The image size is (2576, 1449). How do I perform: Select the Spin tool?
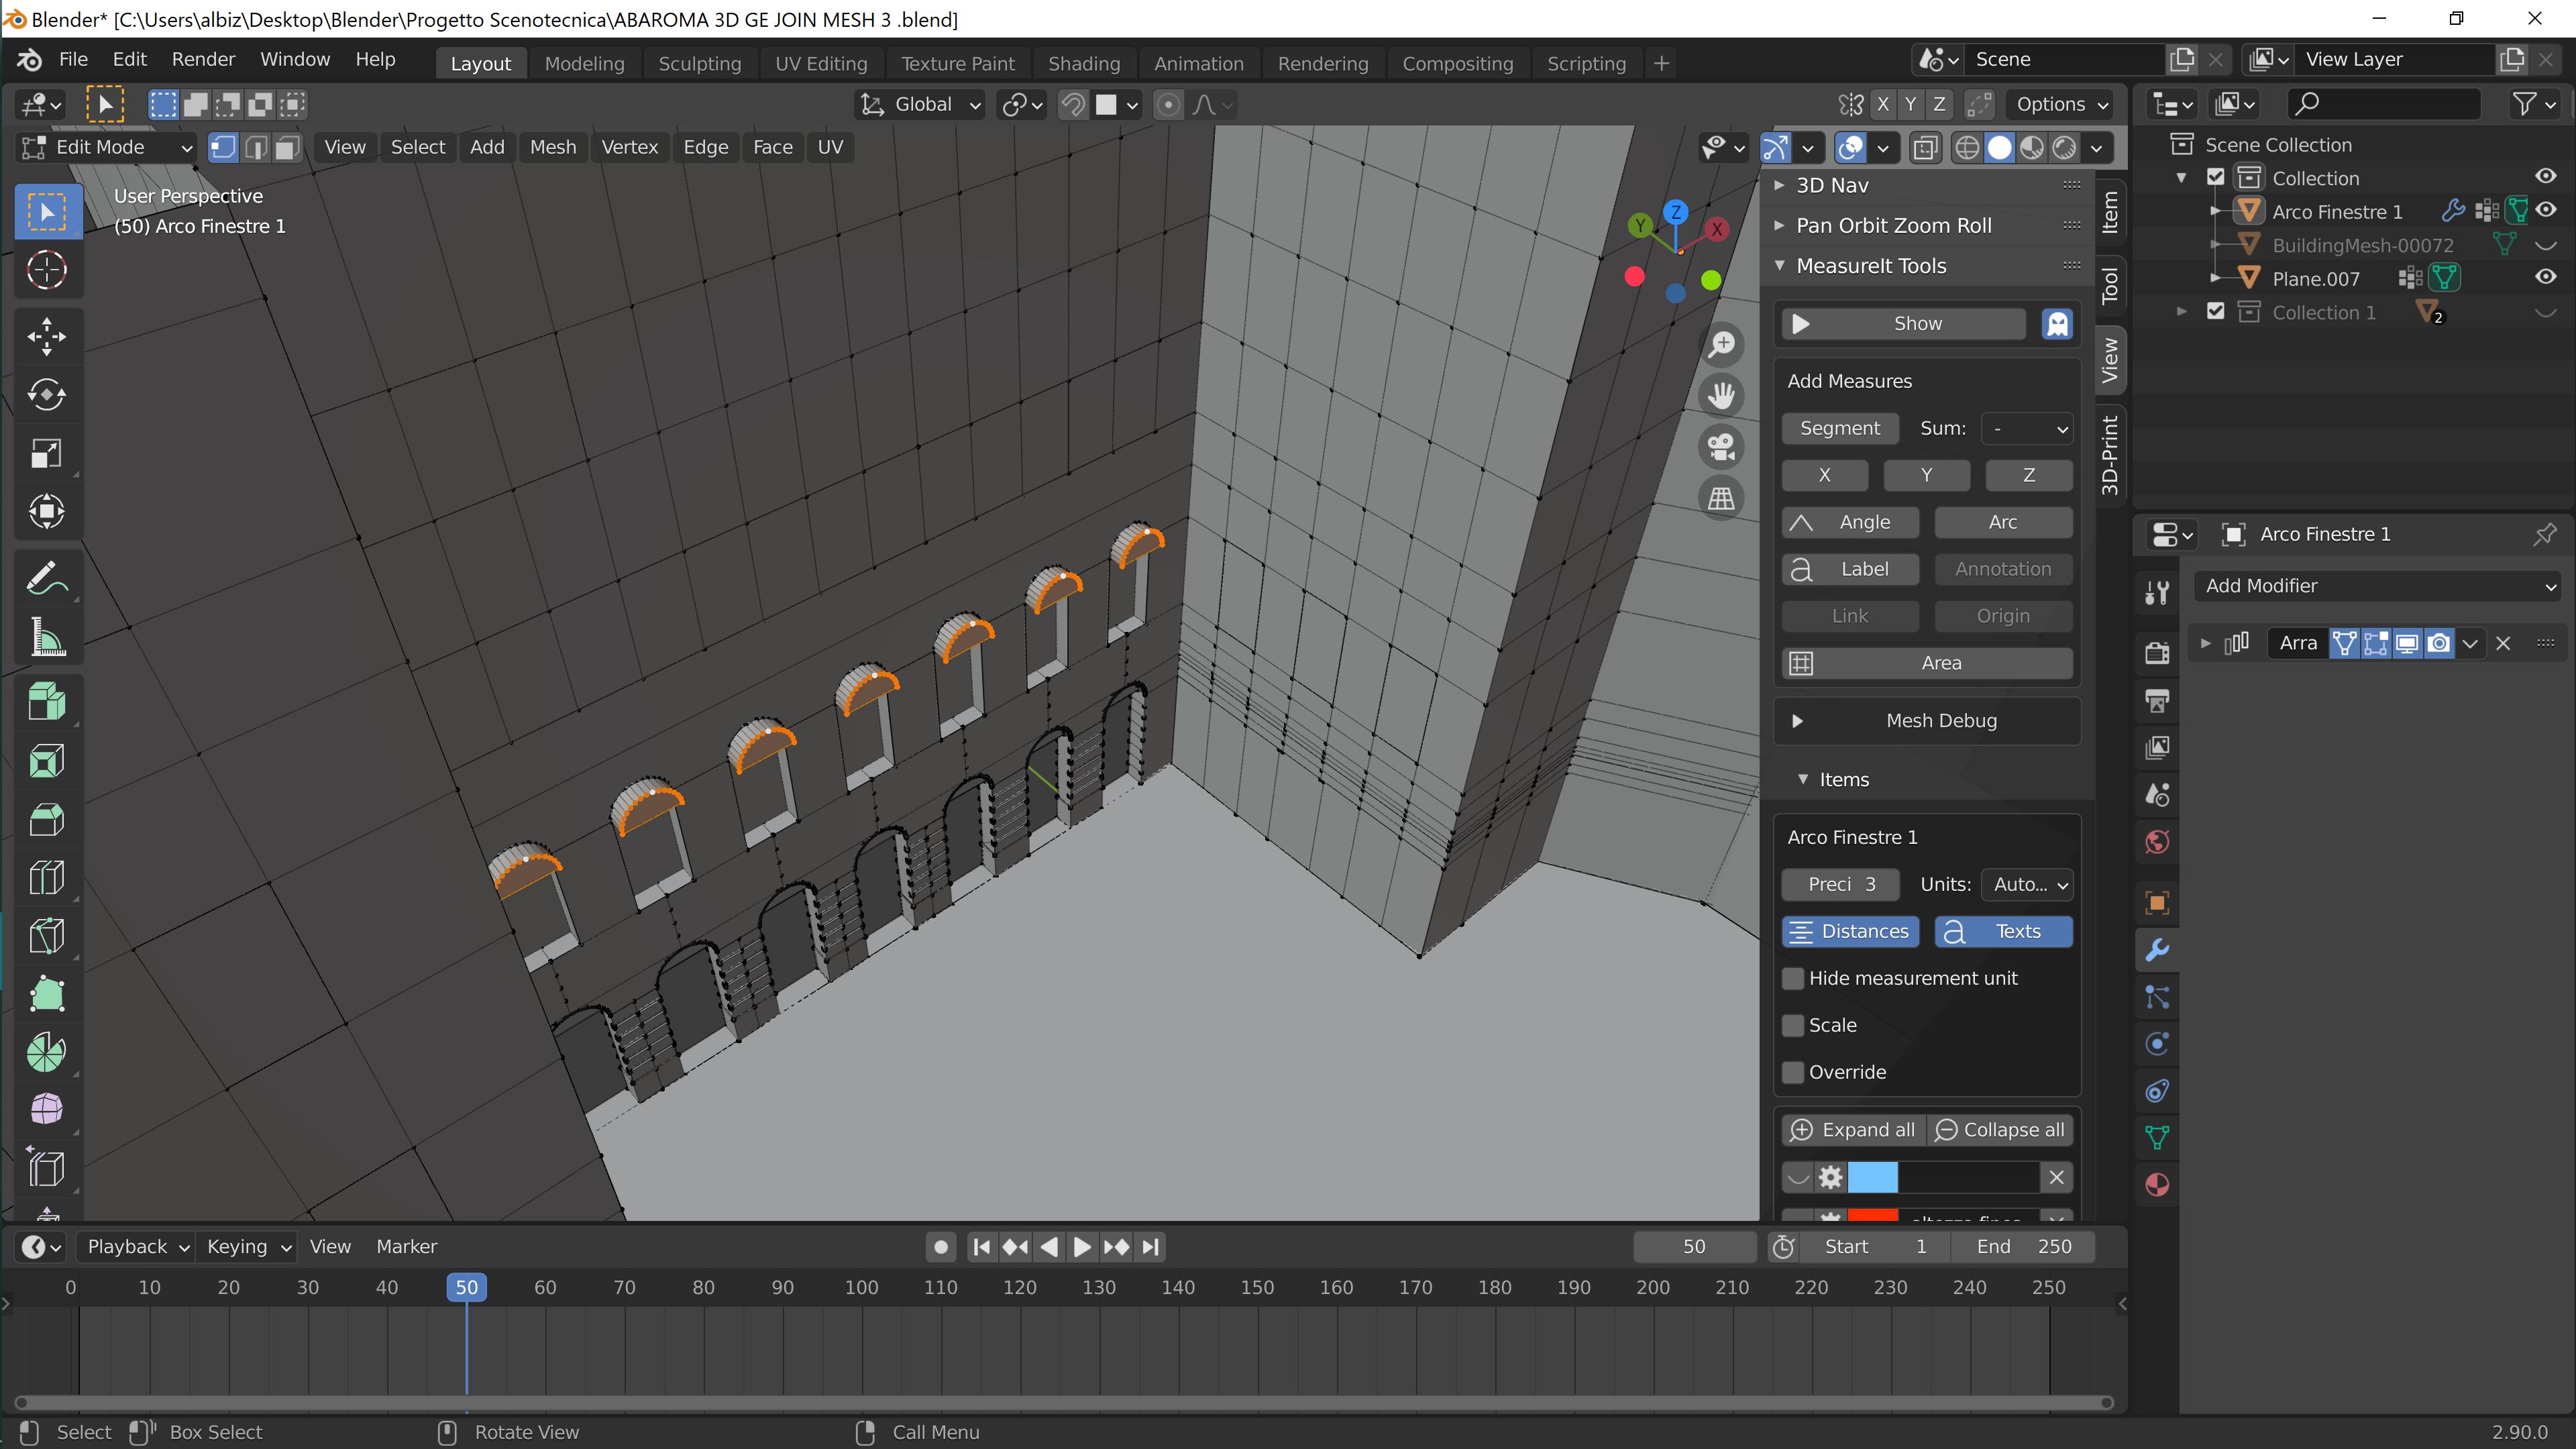point(46,1052)
